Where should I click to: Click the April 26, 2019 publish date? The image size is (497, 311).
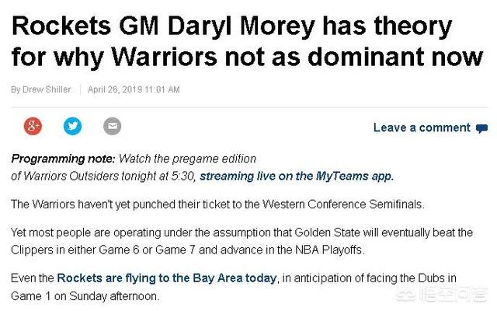click(134, 89)
